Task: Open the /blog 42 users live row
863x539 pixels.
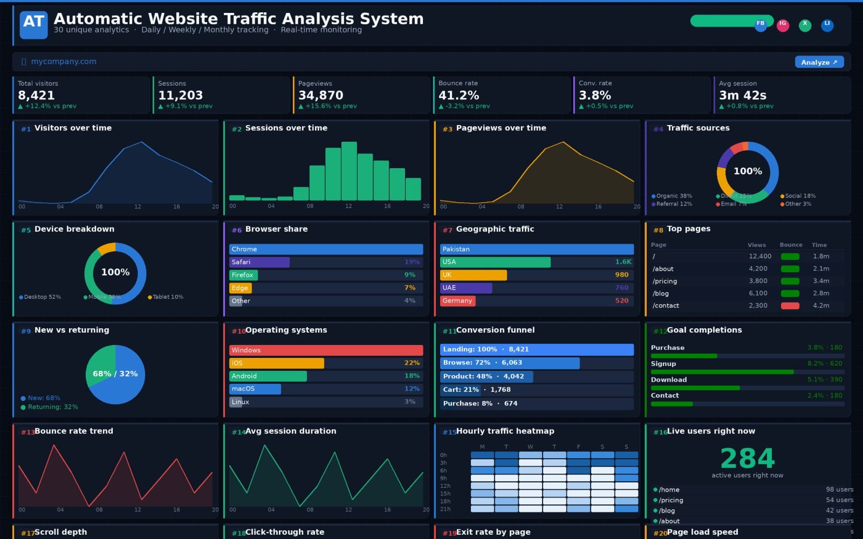Action: click(753, 510)
